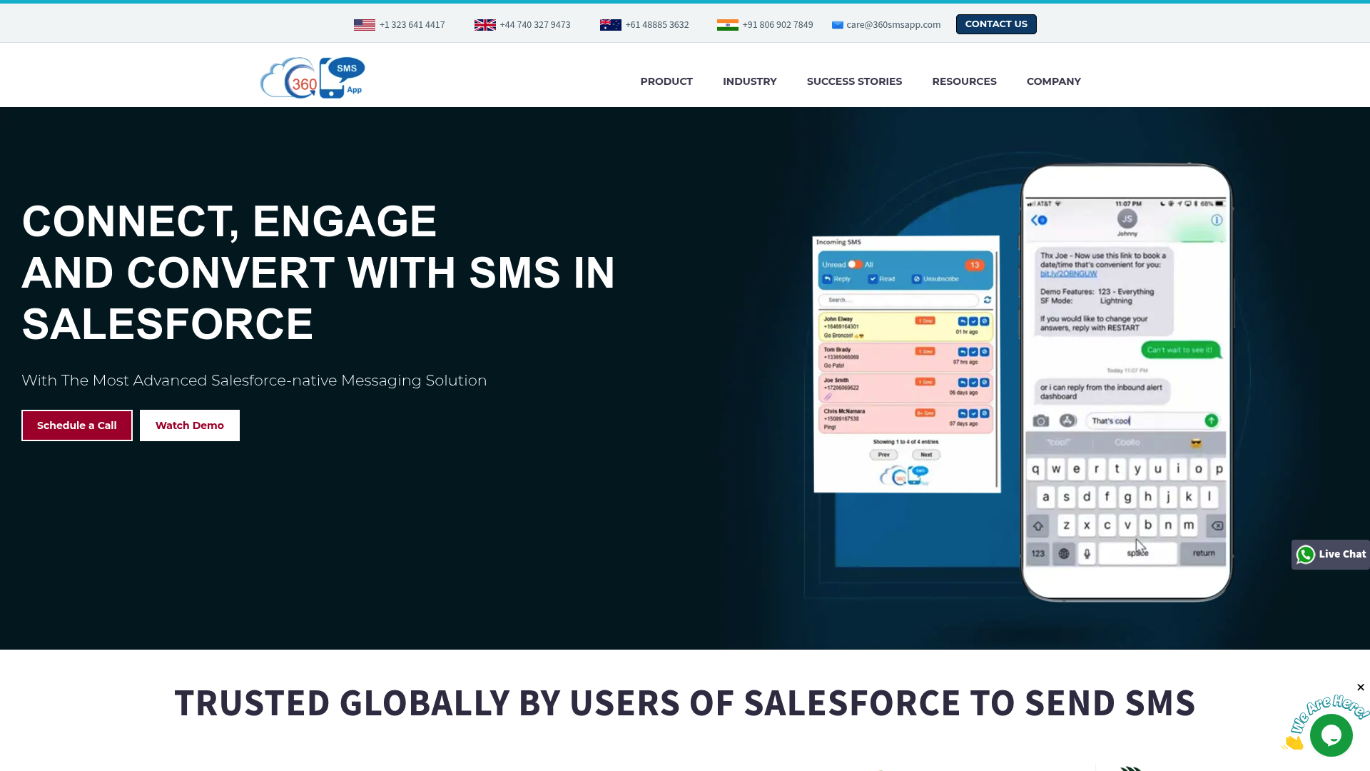Open the INDUSTRY menu
This screenshot has height=771, width=1370.
[x=750, y=81]
